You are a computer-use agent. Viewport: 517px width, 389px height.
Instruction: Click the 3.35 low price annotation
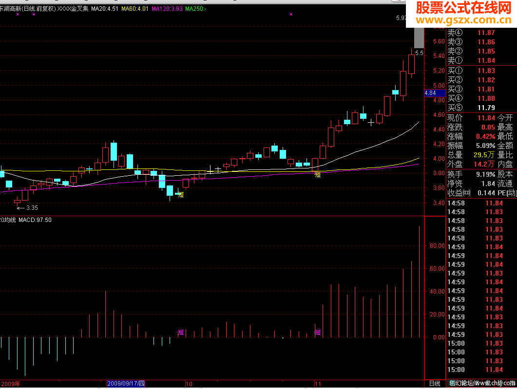tap(32, 208)
